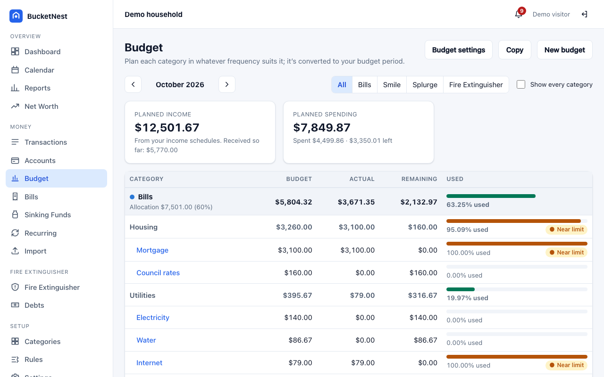
Task: Open notifications bell with 9 badge
Action: coord(519,14)
